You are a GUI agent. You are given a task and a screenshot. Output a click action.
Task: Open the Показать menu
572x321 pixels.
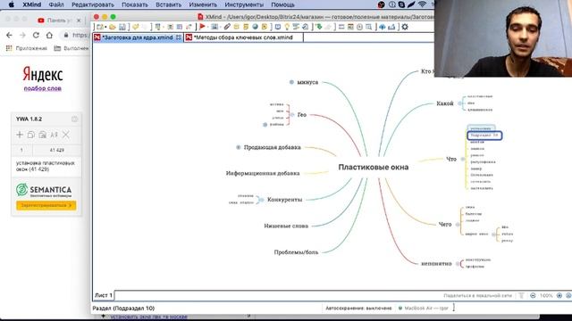point(135,4)
